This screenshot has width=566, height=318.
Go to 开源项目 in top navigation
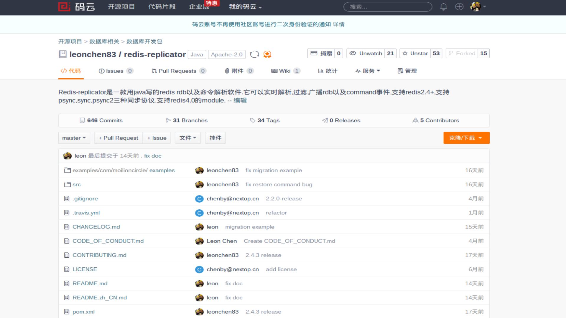pos(121,7)
